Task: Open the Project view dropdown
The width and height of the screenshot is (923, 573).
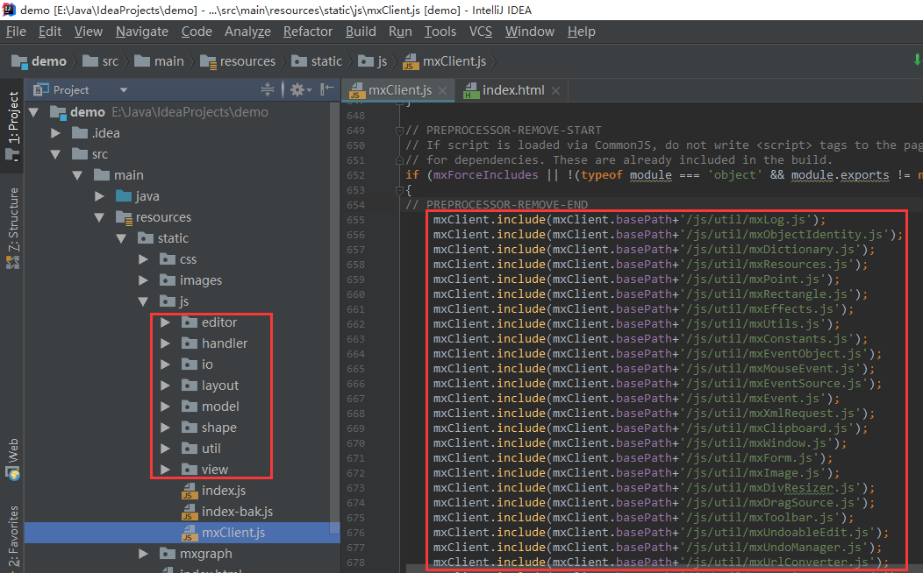Action: tap(124, 90)
